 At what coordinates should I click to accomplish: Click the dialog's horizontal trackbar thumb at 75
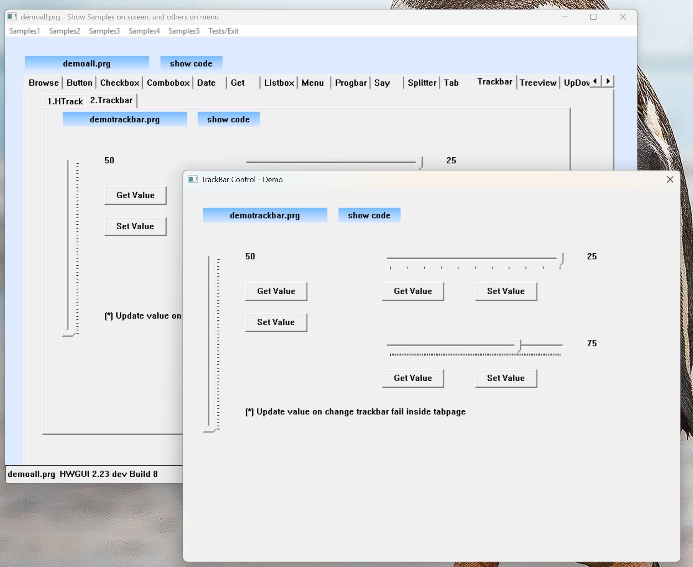click(x=518, y=346)
